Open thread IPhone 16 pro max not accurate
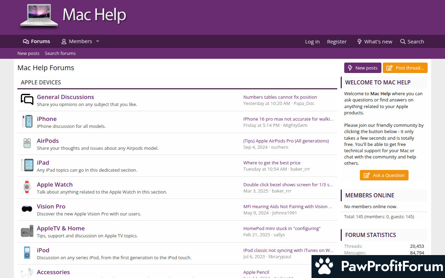 tap(288, 119)
